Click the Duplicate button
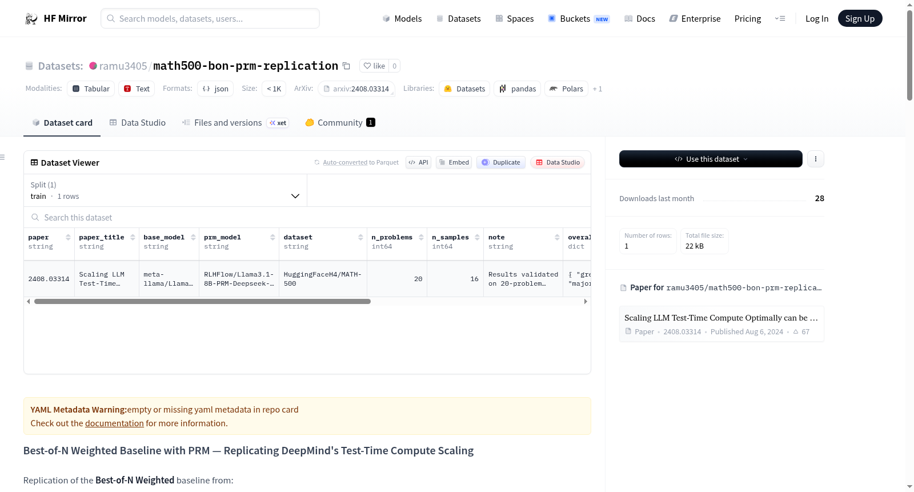Viewport: 914px width, 492px height. pos(501,162)
